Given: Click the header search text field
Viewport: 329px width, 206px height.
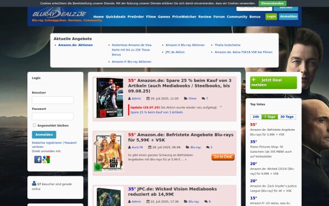Looking at the screenshot, I should point(254,8).
